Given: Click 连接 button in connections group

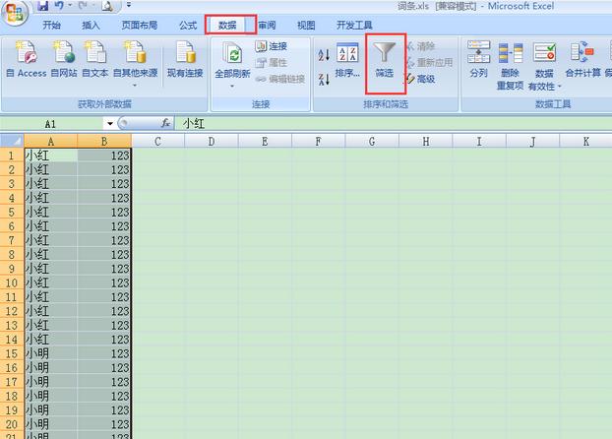Looking at the screenshot, I should 272,46.
